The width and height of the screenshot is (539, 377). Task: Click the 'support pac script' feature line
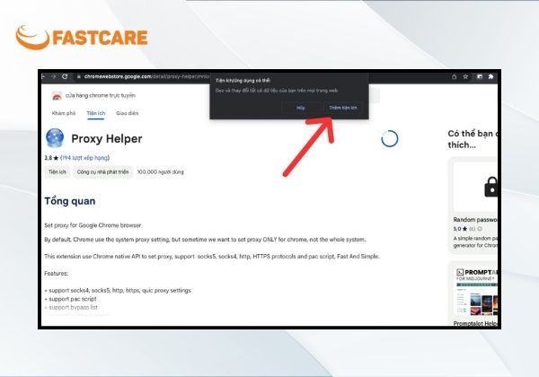(70, 299)
